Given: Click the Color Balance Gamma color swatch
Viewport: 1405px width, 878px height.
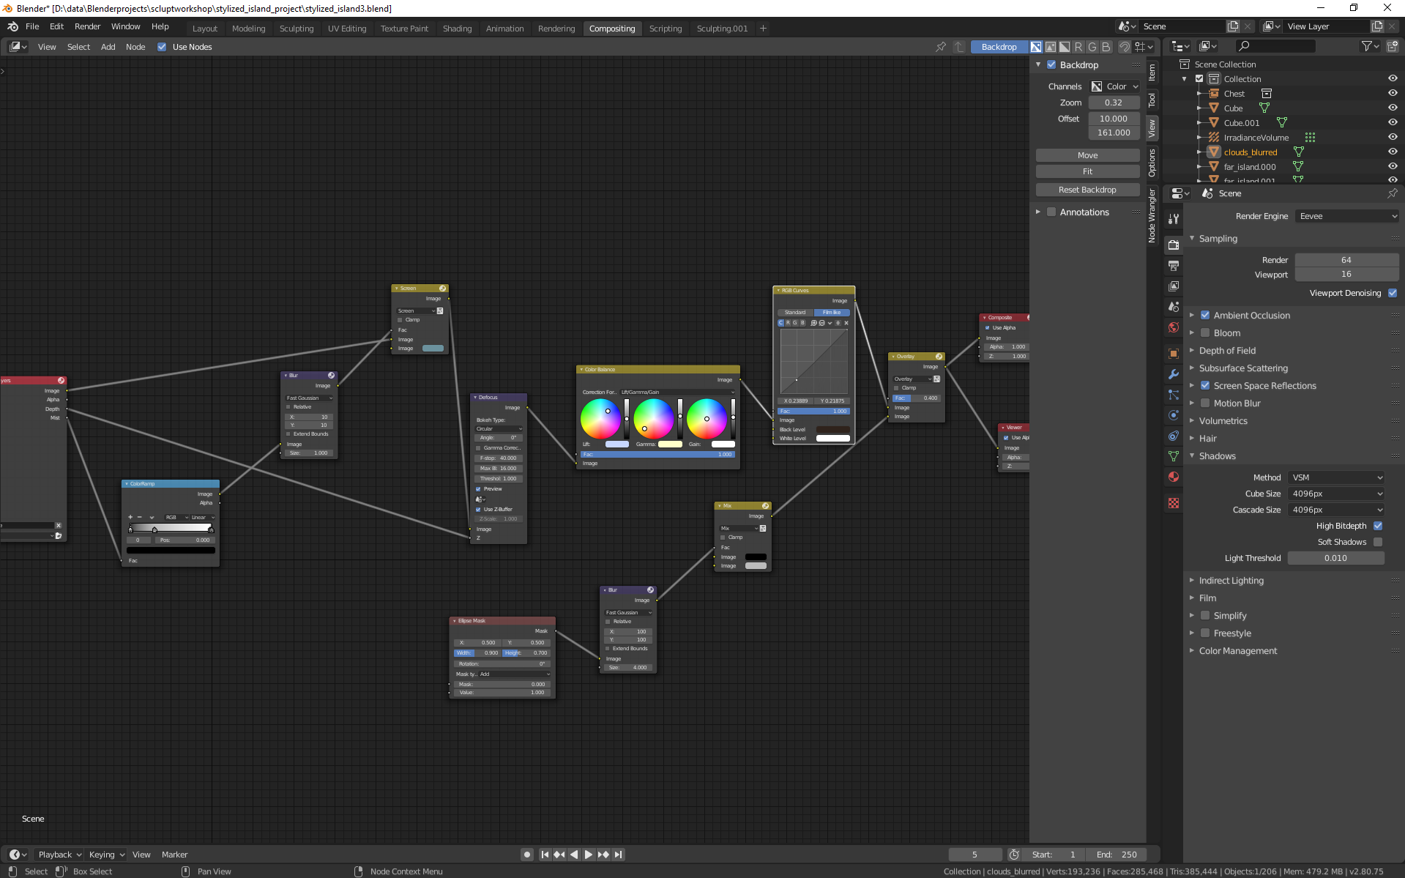Looking at the screenshot, I should 670,444.
